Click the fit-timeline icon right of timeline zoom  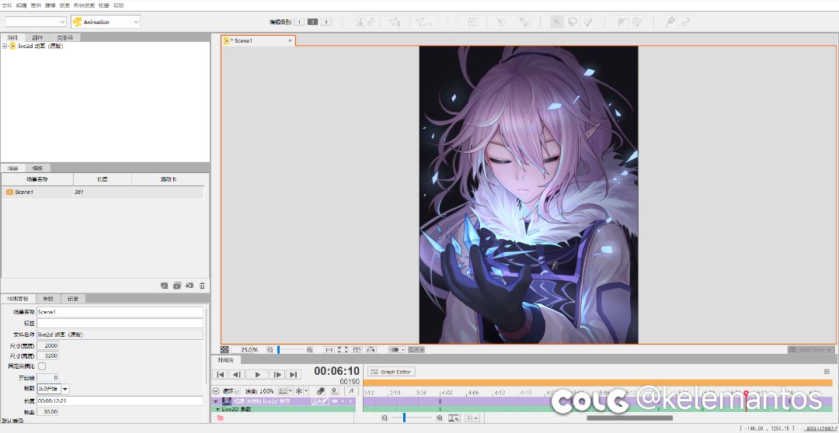pyautogui.click(x=454, y=418)
